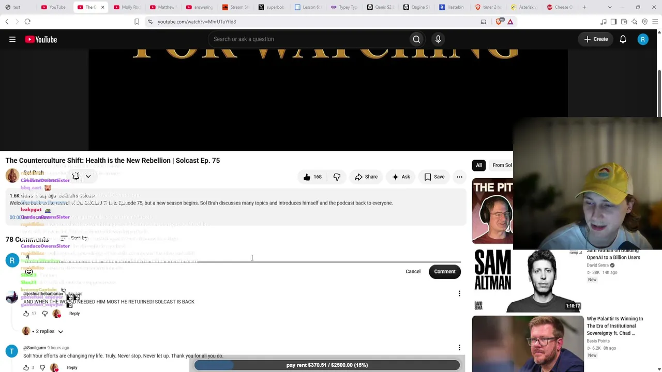
Task: Like Sunilgarm's comment
Action: tap(26, 367)
